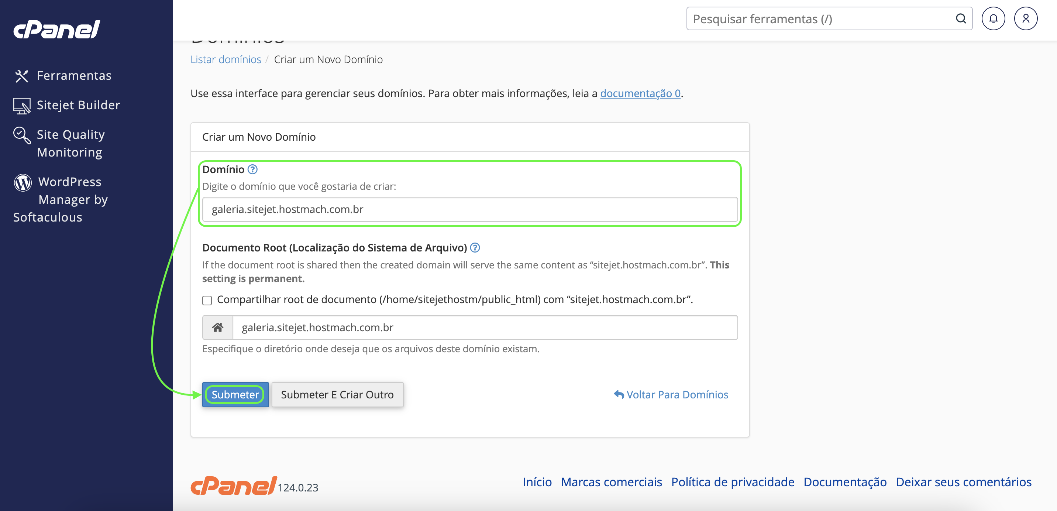
Task: Click the help icon beside Documento Root
Action: tap(475, 248)
